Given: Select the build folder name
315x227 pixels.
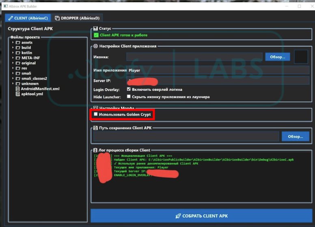Looking at the screenshot, I should pos(26,48).
